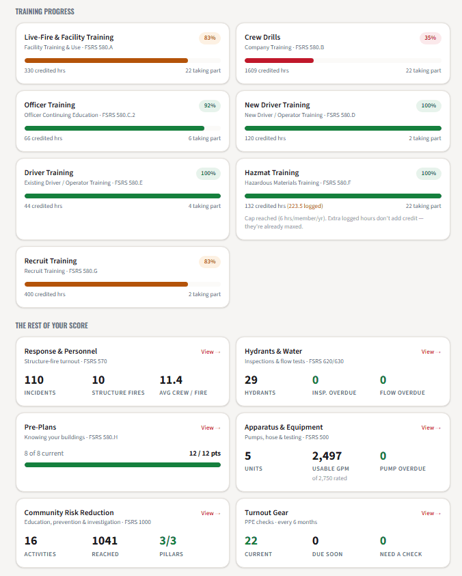Click the Recruit Training progress bar
Viewport: 462px width, 576px height.
[122, 285]
